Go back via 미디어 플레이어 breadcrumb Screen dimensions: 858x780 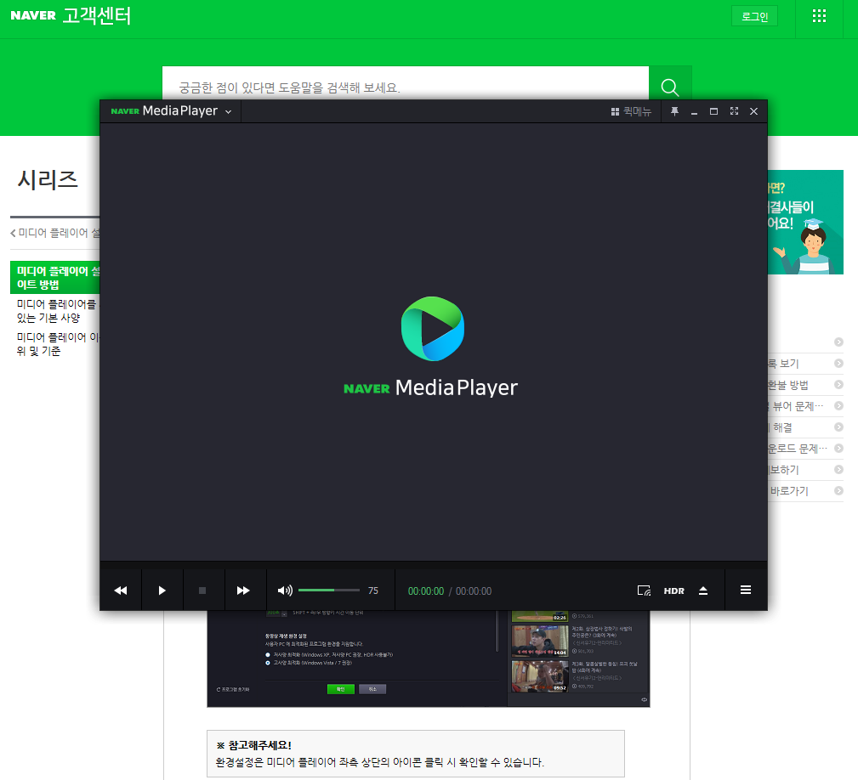55,233
